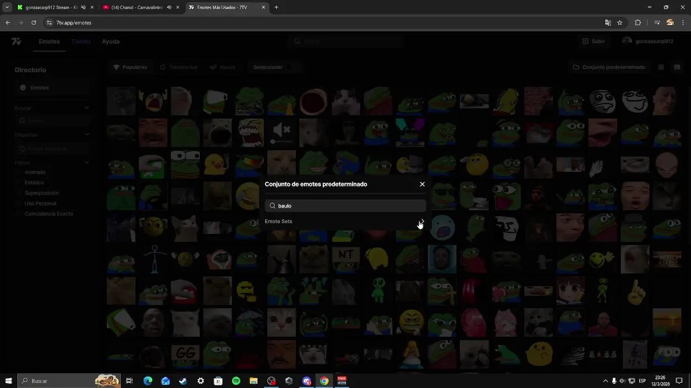Open the GG text emote thumbnail
The width and height of the screenshot is (691, 388).
pos(185,354)
